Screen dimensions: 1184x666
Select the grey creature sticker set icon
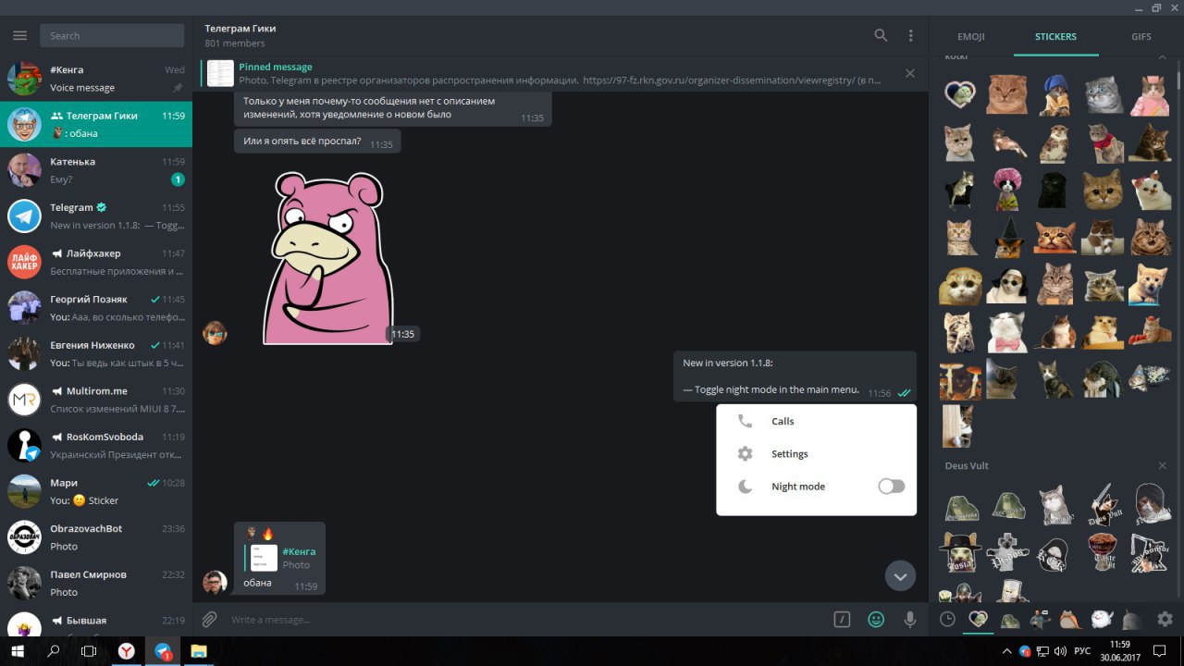[1130, 620]
